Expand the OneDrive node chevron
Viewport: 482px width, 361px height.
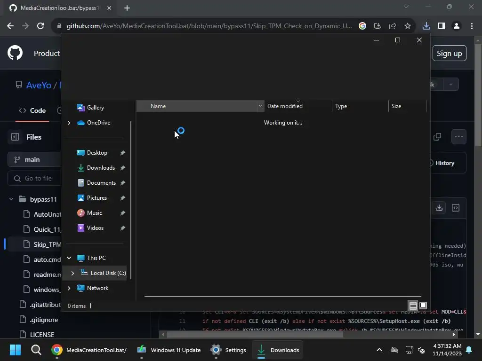[x=69, y=123]
